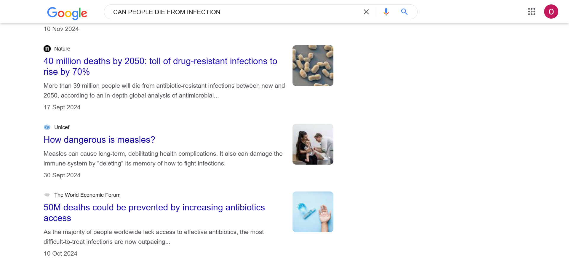Click the World Economic Forum favicon

coord(47,195)
